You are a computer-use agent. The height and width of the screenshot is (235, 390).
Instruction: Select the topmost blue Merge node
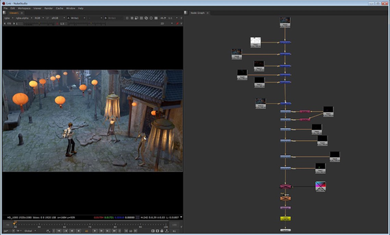click(x=285, y=42)
